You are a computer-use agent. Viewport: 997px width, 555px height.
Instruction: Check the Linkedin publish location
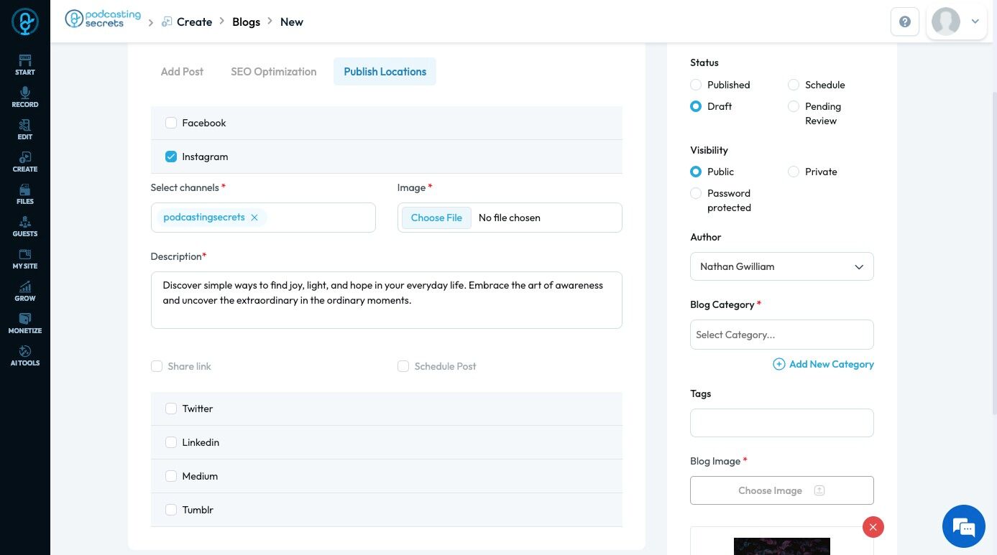coord(171,442)
